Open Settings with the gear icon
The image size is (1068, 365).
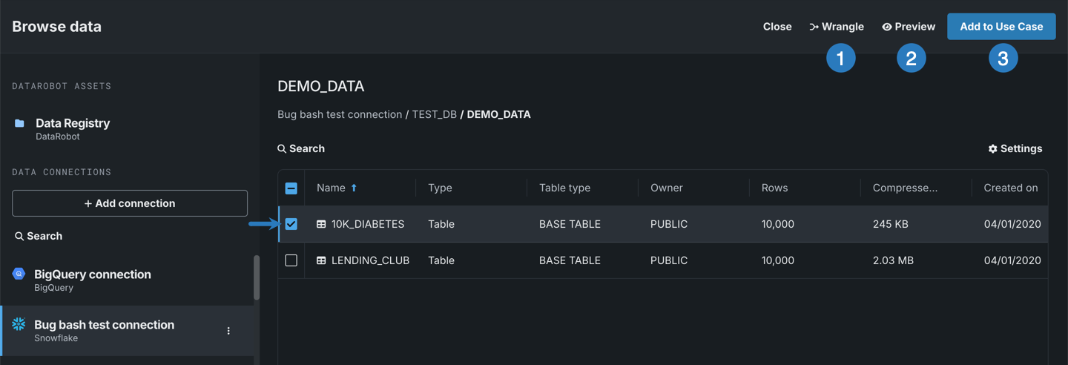point(993,149)
